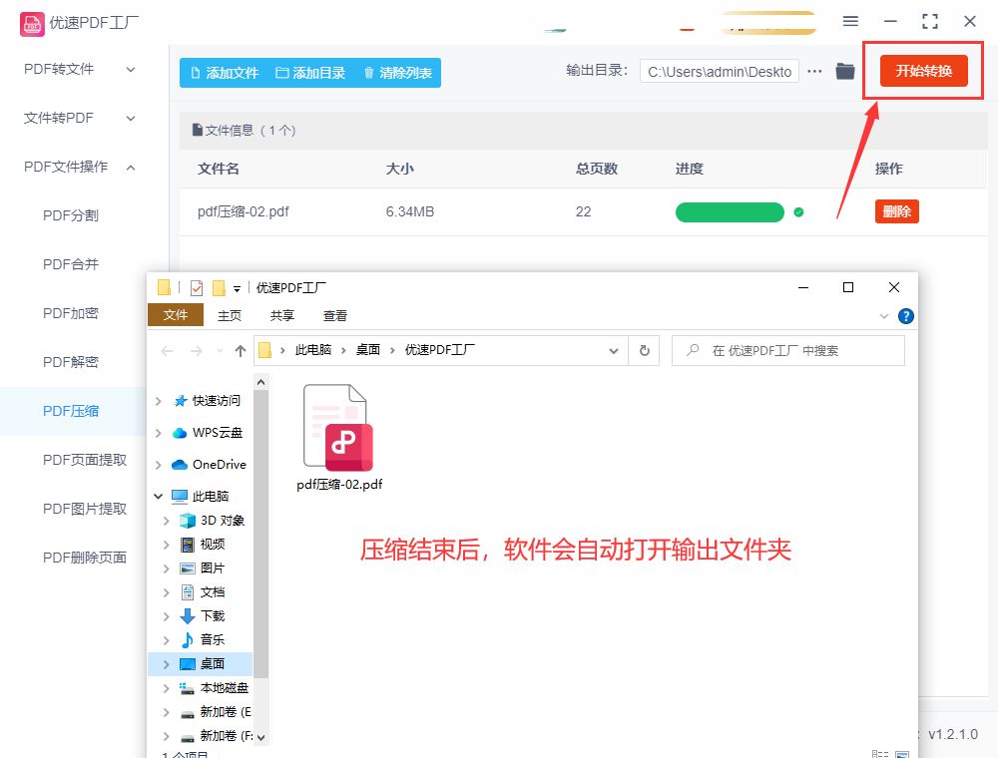Select PDF图片提取 in the sidebar
998x758 pixels.
[85, 509]
